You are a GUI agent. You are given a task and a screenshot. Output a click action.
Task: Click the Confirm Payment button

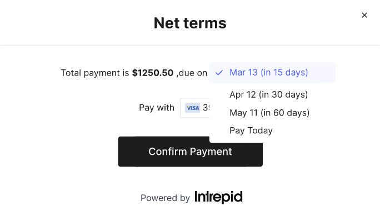point(190,152)
